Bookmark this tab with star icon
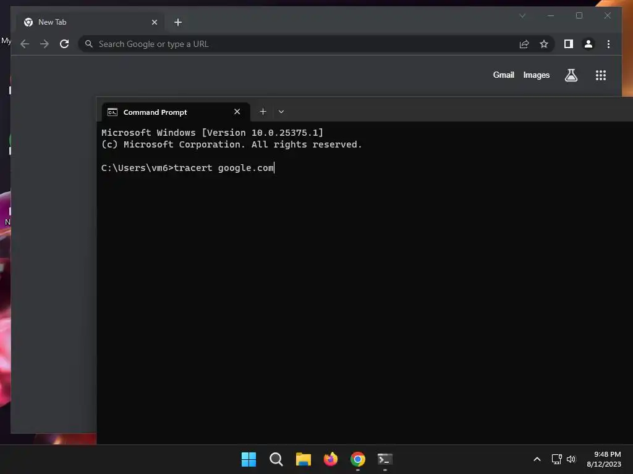This screenshot has width=633, height=474. point(544,44)
